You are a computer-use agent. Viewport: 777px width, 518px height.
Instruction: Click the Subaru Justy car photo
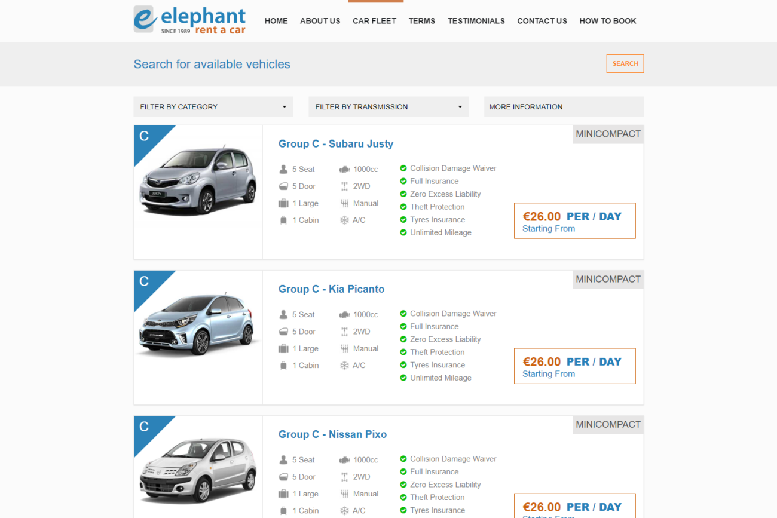click(198, 179)
